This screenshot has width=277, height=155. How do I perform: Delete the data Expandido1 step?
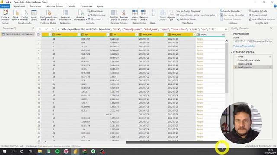tap(235, 67)
